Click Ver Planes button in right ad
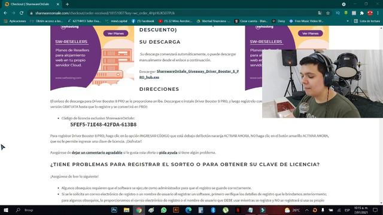Viewport: 383px width, 215px height. [310, 33]
